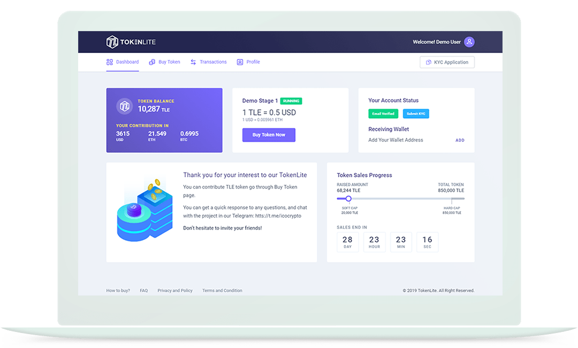
Task: Click the token emblem in balance card
Action: click(x=125, y=105)
